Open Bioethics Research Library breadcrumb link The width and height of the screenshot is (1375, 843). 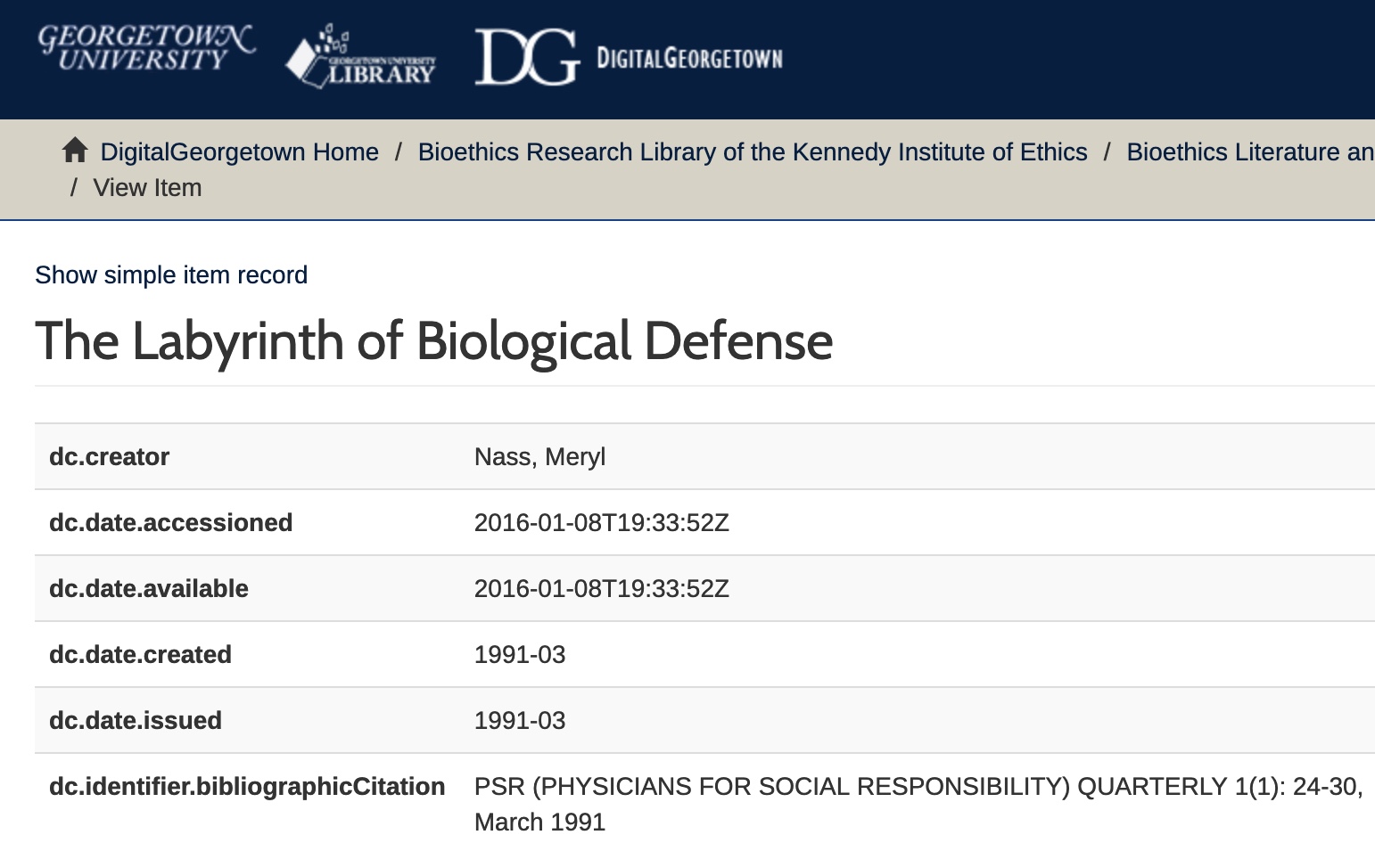753,152
